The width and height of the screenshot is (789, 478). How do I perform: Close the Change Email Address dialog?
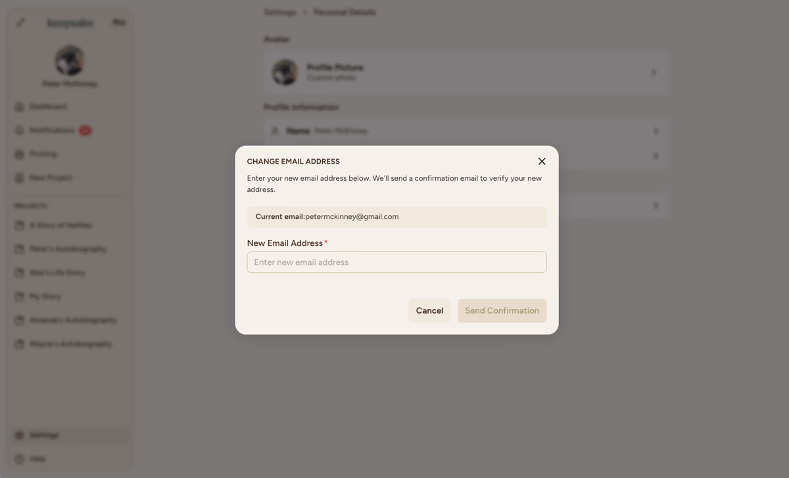point(542,161)
